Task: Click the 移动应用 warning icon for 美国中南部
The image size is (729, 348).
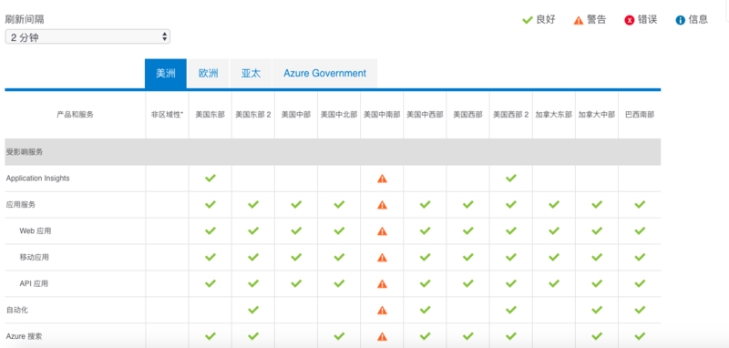Action: point(382,258)
